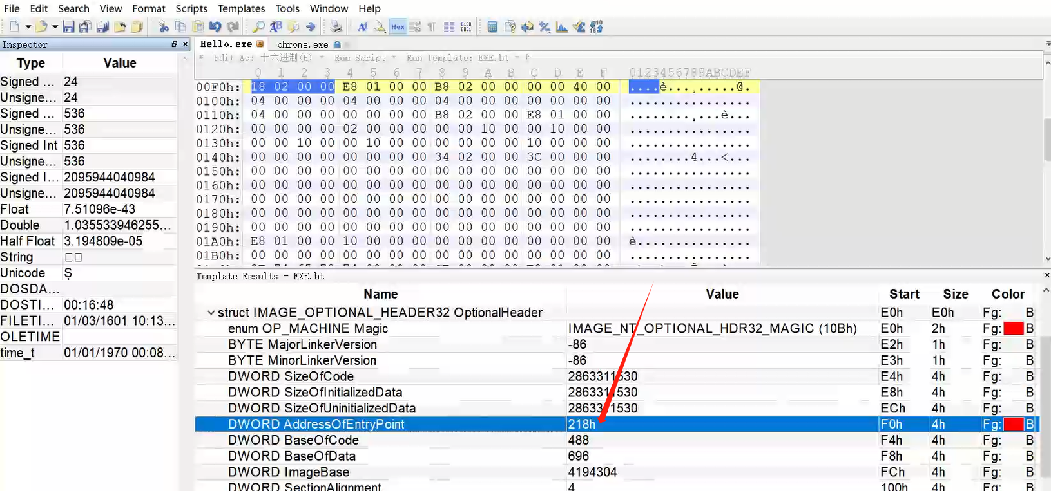Click the Paste clipboard icon
This screenshot has width=1051, height=491.
tap(198, 26)
